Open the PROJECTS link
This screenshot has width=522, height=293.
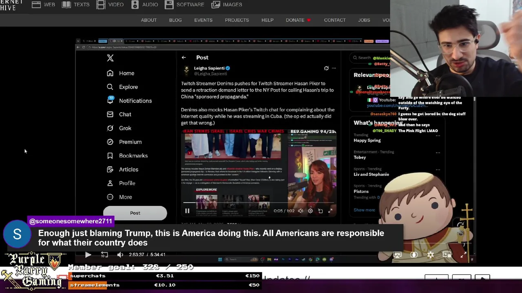pyautogui.click(x=237, y=20)
